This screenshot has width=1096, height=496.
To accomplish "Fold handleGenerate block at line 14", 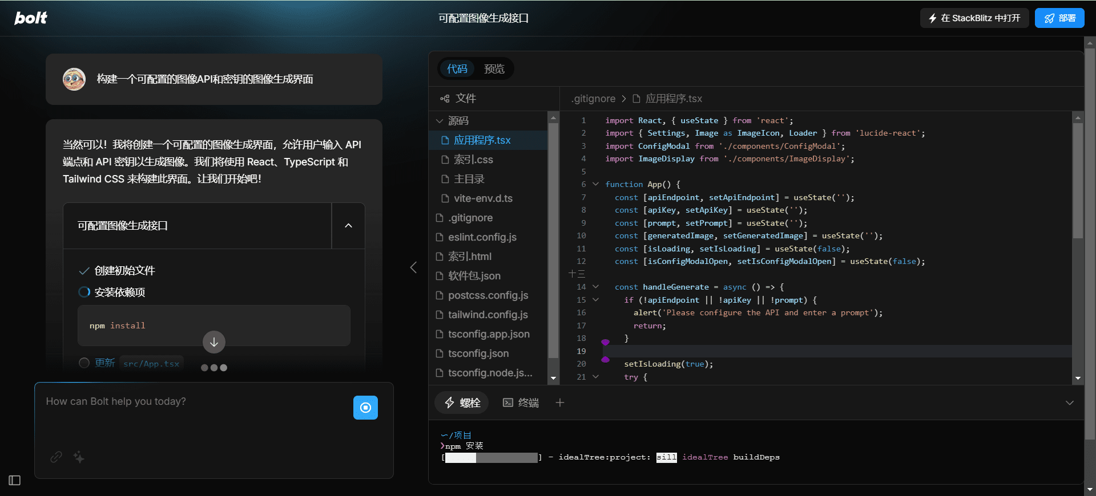I will pos(596,287).
